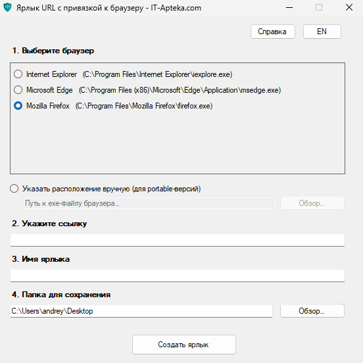Switch interface language with EN button
This screenshot has width=363, height=363.
coord(322,32)
